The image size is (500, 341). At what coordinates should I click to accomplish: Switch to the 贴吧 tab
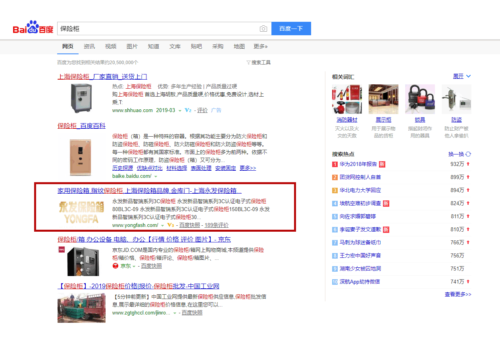coord(196,46)
